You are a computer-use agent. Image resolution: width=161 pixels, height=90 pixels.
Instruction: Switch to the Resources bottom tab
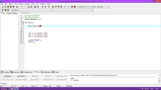point(15,72)
